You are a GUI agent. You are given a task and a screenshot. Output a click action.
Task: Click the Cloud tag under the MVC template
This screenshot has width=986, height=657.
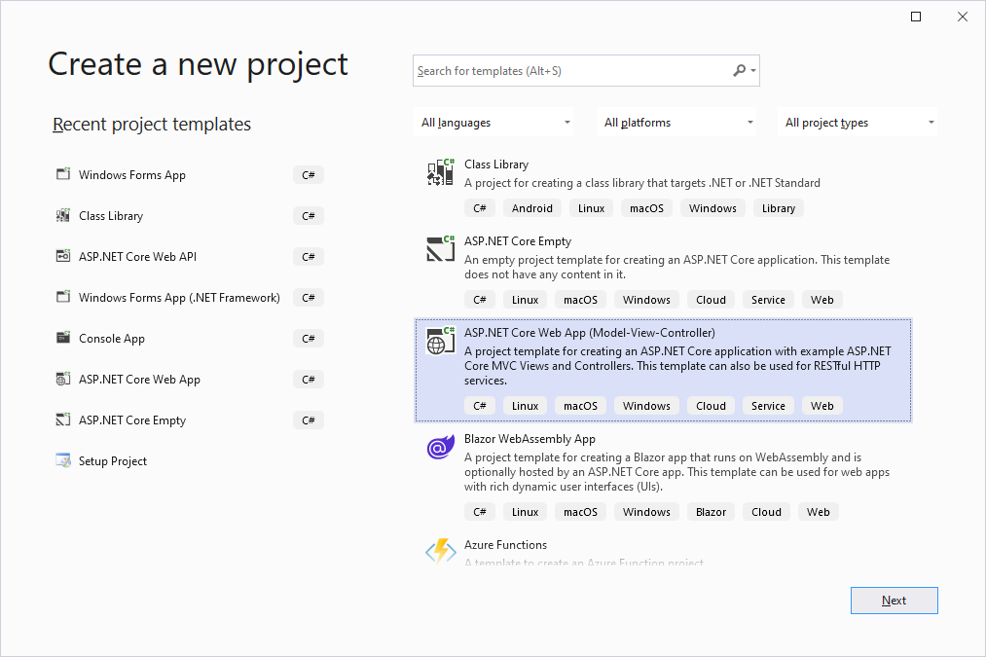[x=711, y=406]
